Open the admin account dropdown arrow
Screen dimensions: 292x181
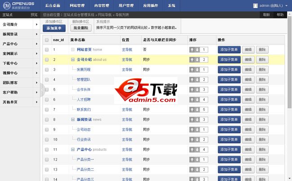(x=287, y=6)
